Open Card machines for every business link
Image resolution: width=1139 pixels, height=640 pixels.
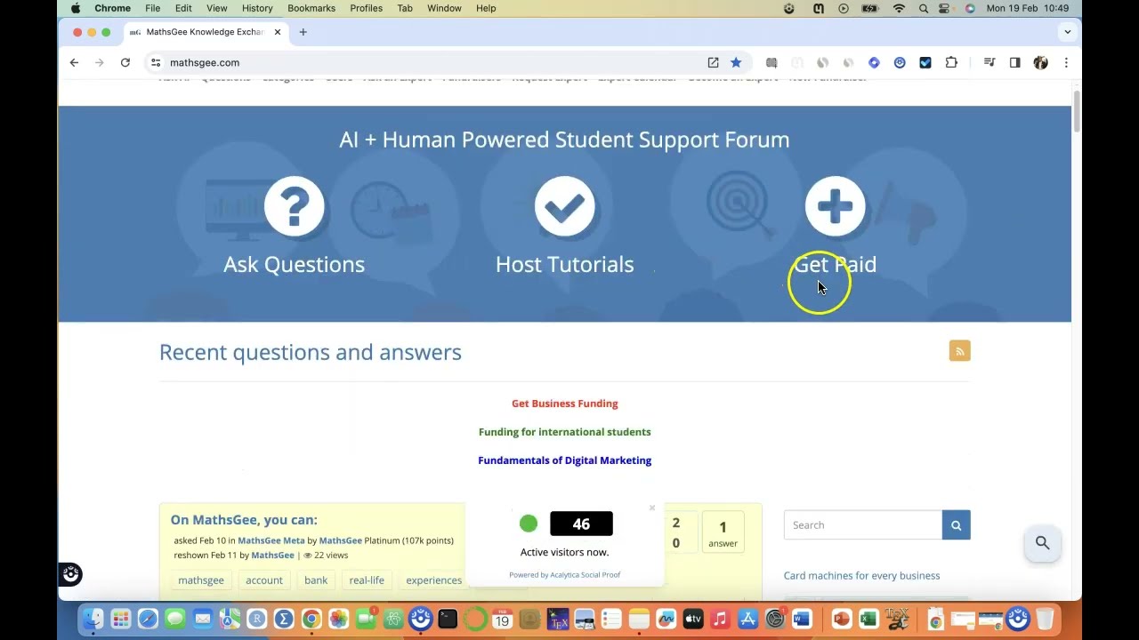(x=861, y=576)
